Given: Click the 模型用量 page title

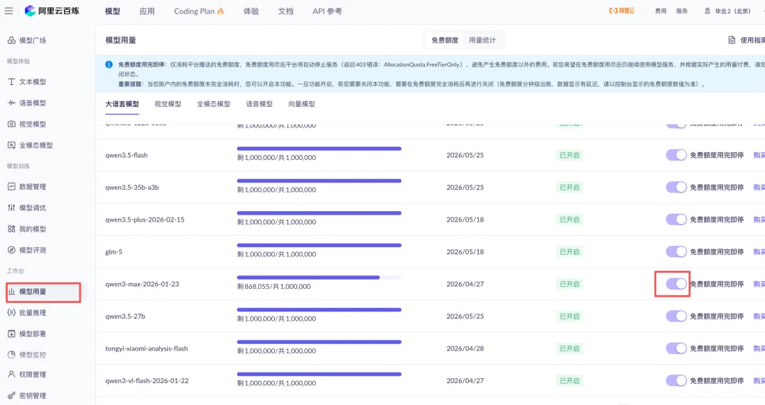Looking at the screenshot, I should (x=120, y=40).
